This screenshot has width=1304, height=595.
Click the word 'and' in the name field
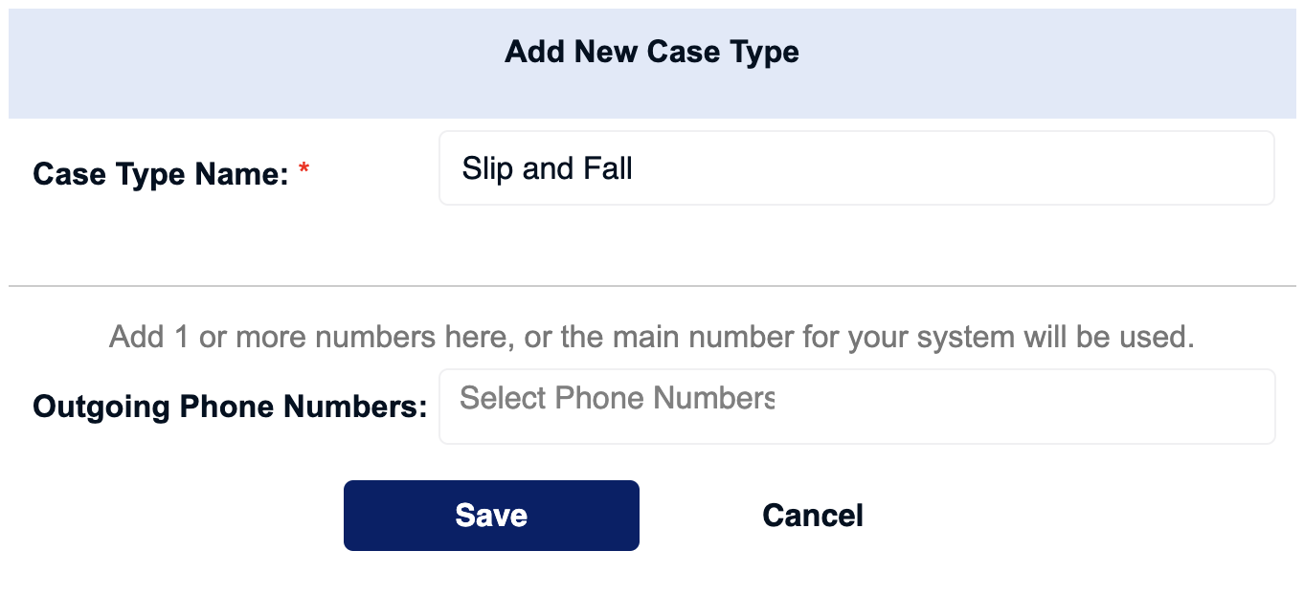pos(547,168)
